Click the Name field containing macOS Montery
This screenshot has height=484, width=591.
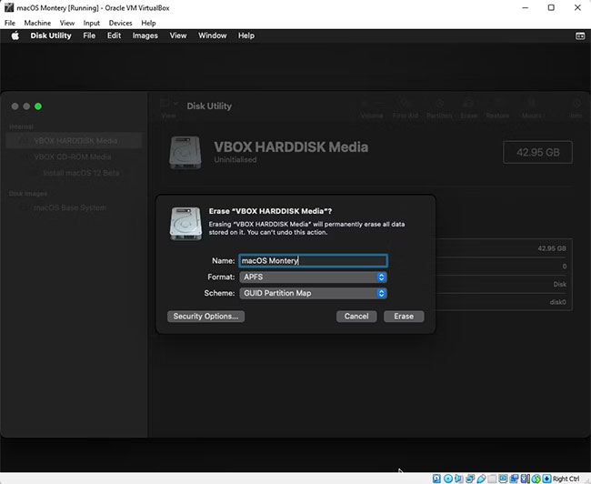pyautogui.click(x=313, y=261)
